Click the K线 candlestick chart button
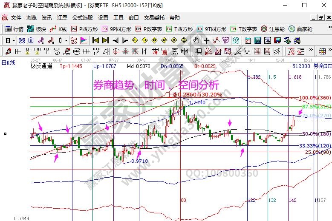332x221 pixels. tap(58, 29)
